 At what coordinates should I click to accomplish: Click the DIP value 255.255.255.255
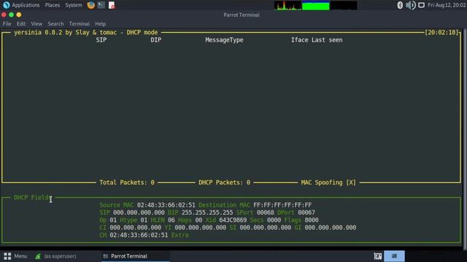tap(207, 213)
